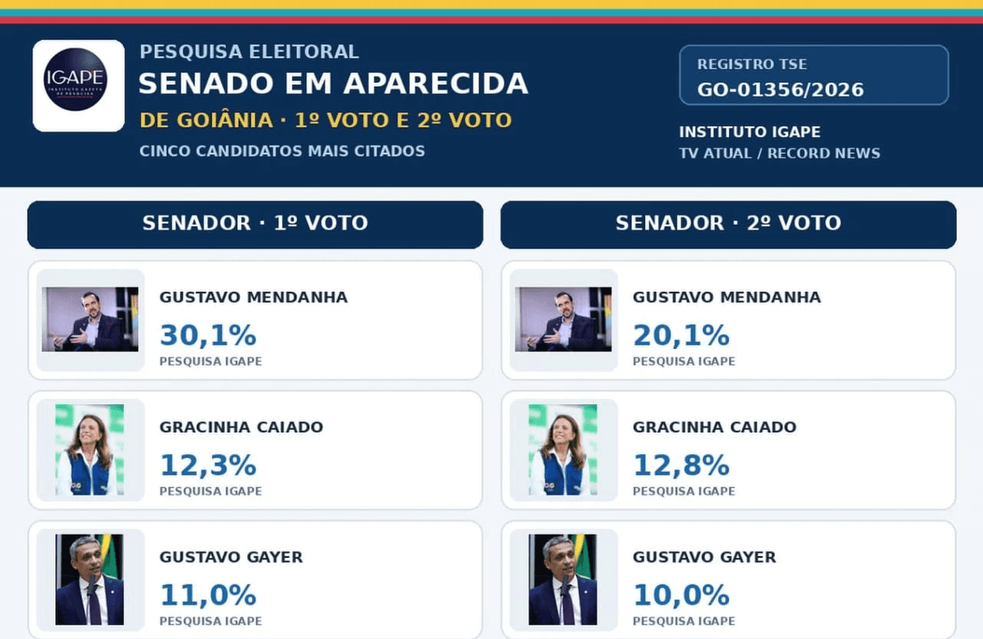Click Gustavo Mendanha photo in 1º voto

[x=90, y=320]
